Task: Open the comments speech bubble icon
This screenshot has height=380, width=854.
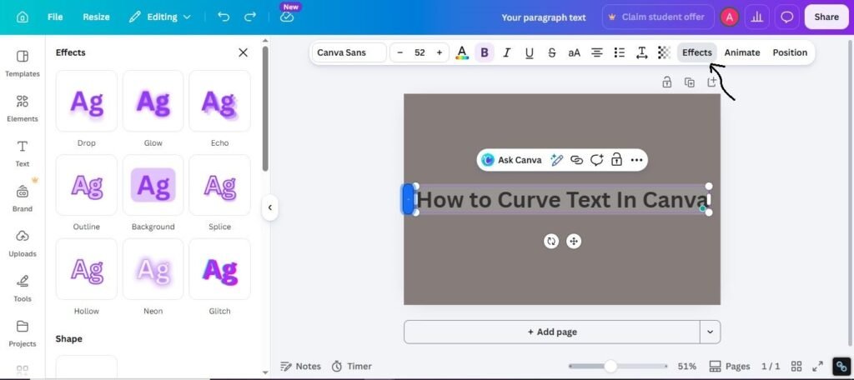Action: [787, 17]
